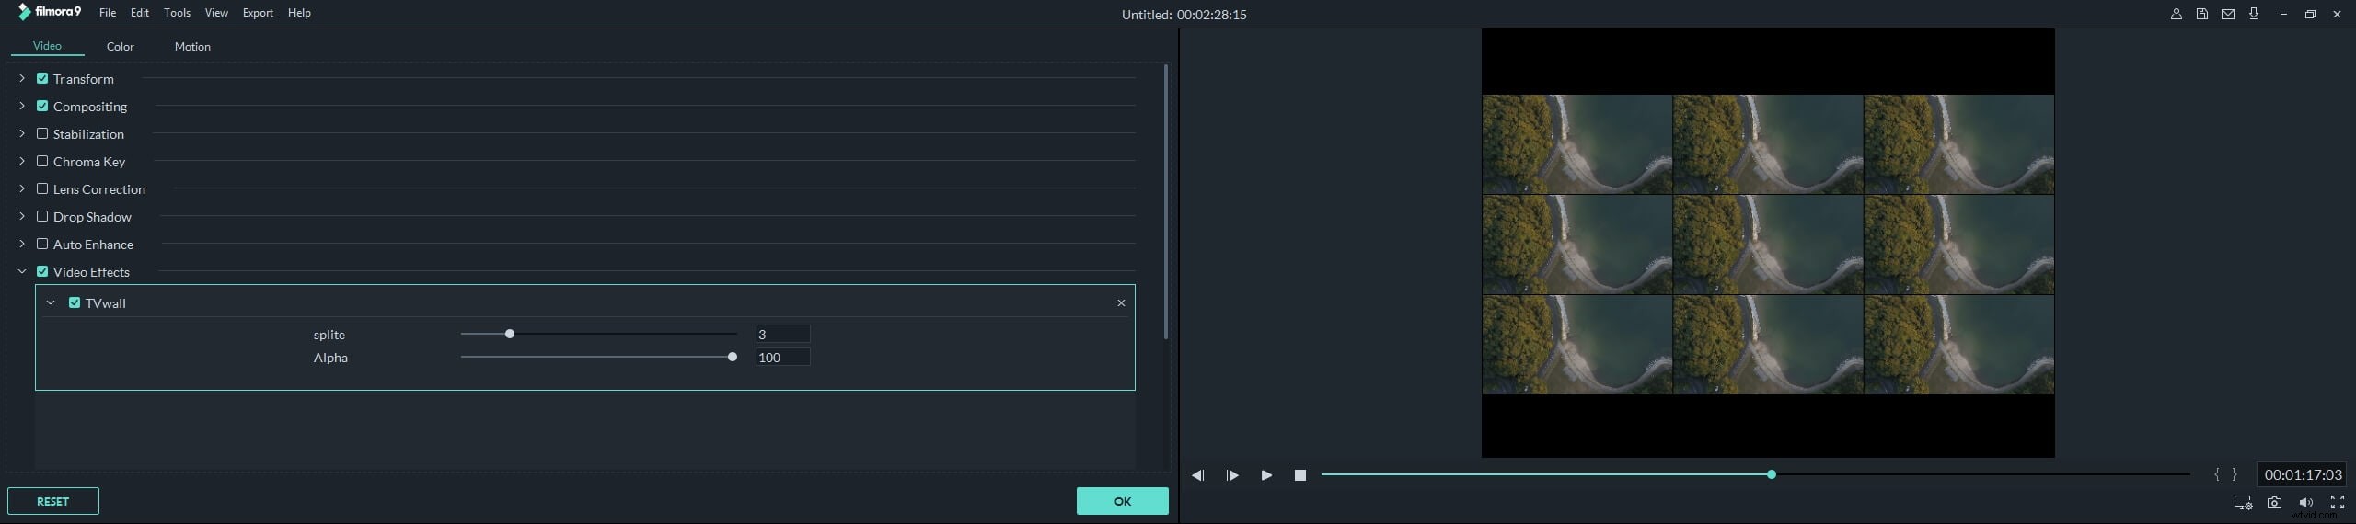
Task: Collapse the Video Effects section arrow
Action: (22, 271)
